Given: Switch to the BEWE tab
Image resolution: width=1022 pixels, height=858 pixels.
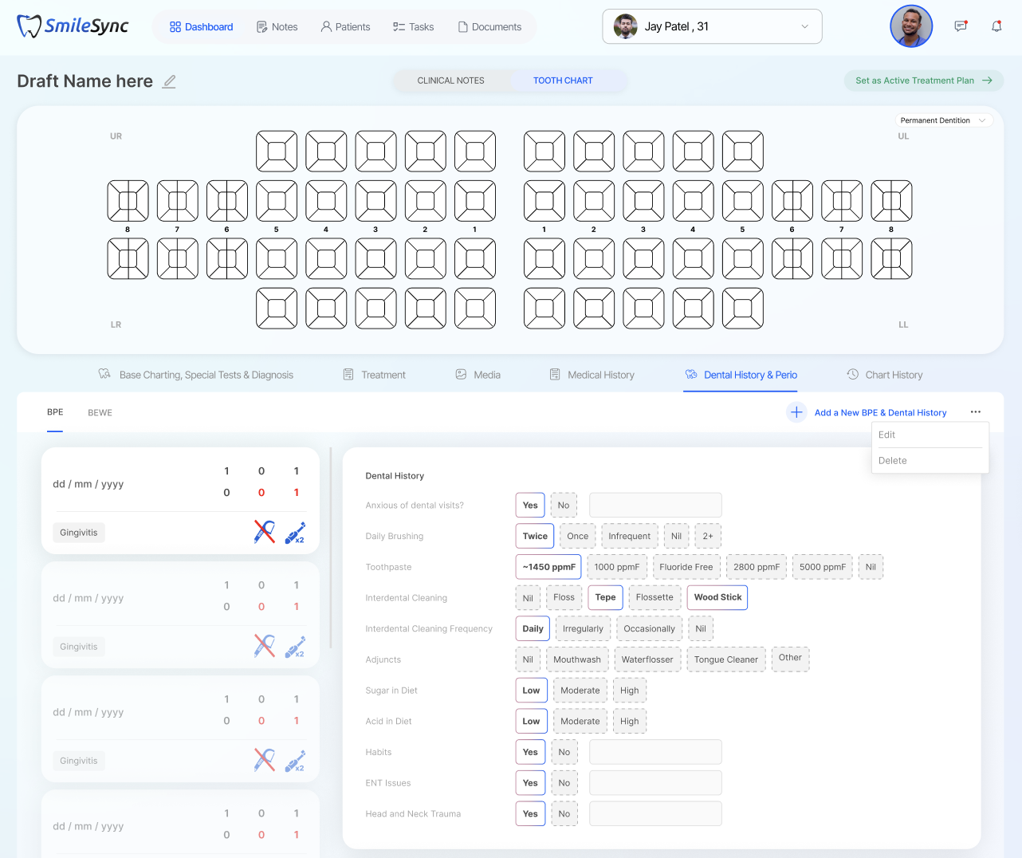Looking at the screenshot, I should click(x=100, y=413).
